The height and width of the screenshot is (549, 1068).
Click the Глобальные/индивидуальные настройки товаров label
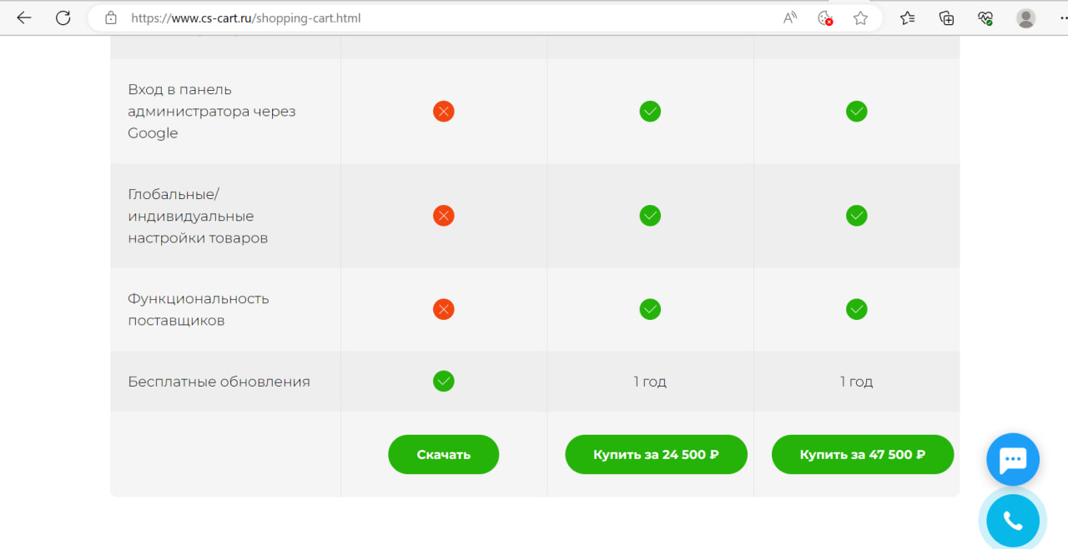tap(198, 216)
